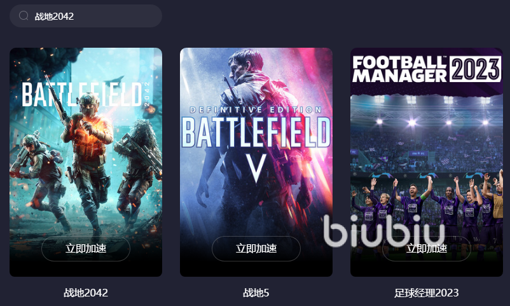Click the large V emblem on the Battlefield V cover

tap(256, 169)
